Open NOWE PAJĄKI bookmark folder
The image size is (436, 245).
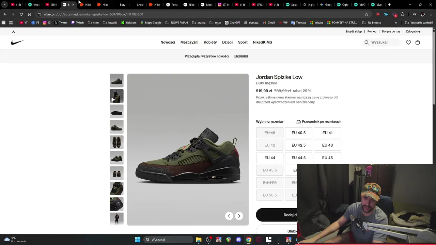pos(177,22)
